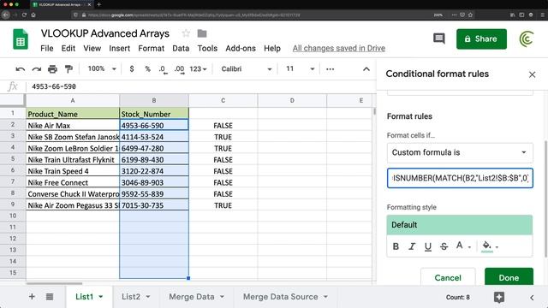Open the Custom formula is dropdown

tap(460, 152)
